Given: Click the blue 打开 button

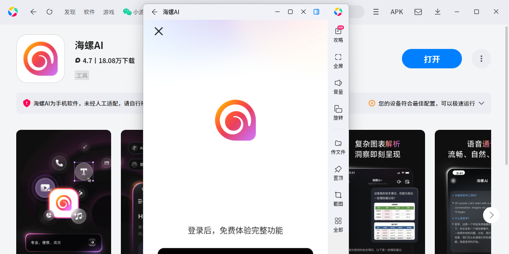Looking at the screenshot, I should click(432, 59).
